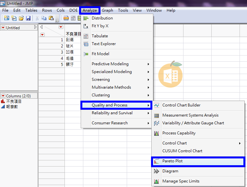Open the Window menu
The height and width of the screenshot is (187, 247).
tap(154, 10)
